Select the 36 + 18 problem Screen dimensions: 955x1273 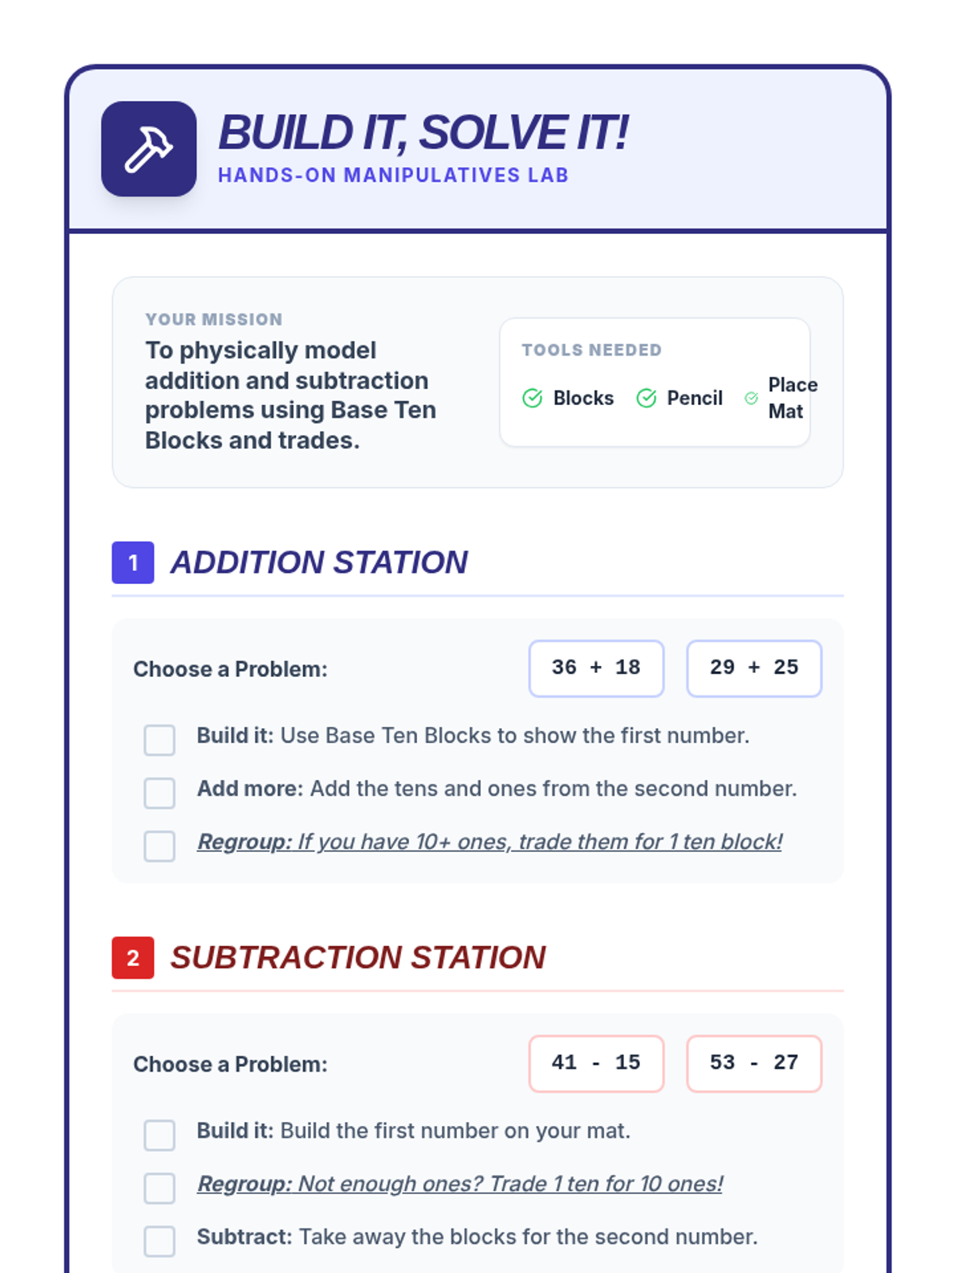point(596,668)
